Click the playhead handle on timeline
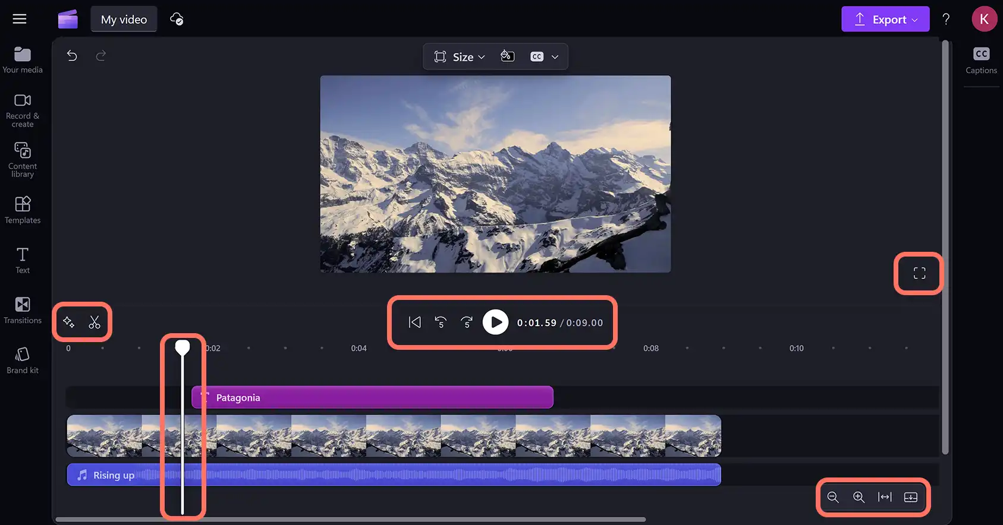 (183, 347)
